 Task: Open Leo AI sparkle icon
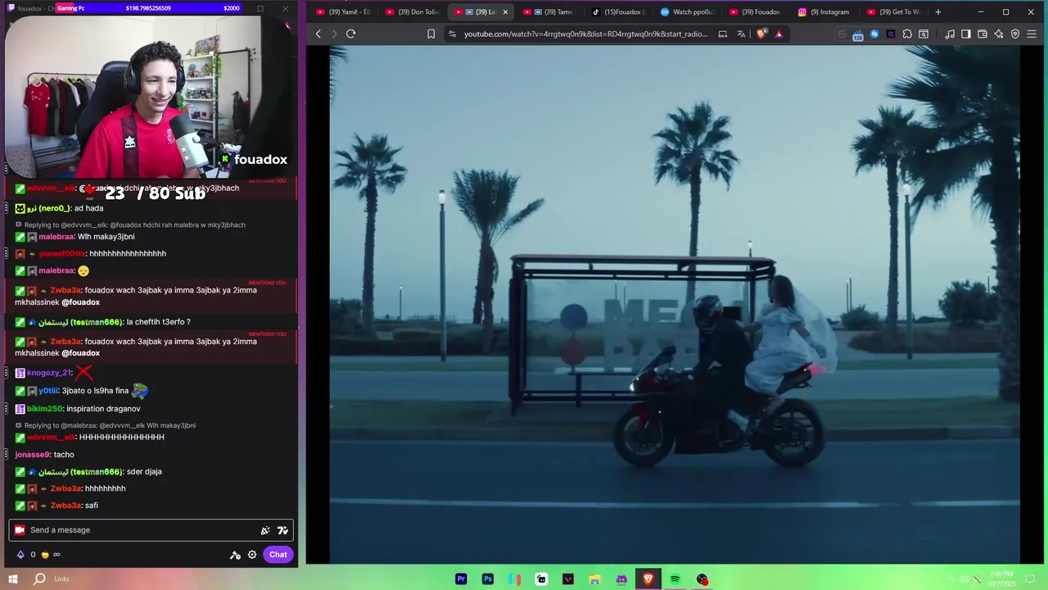(999, 34)
